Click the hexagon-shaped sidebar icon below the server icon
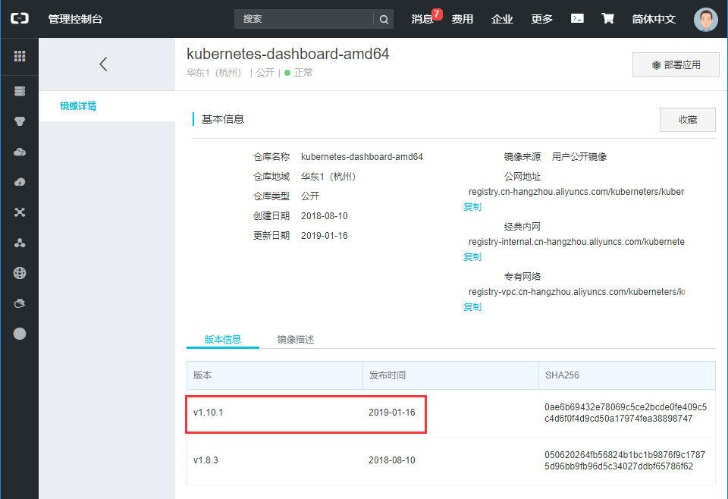The height and width of the screenshot is (499, 728). coord(20,121)
